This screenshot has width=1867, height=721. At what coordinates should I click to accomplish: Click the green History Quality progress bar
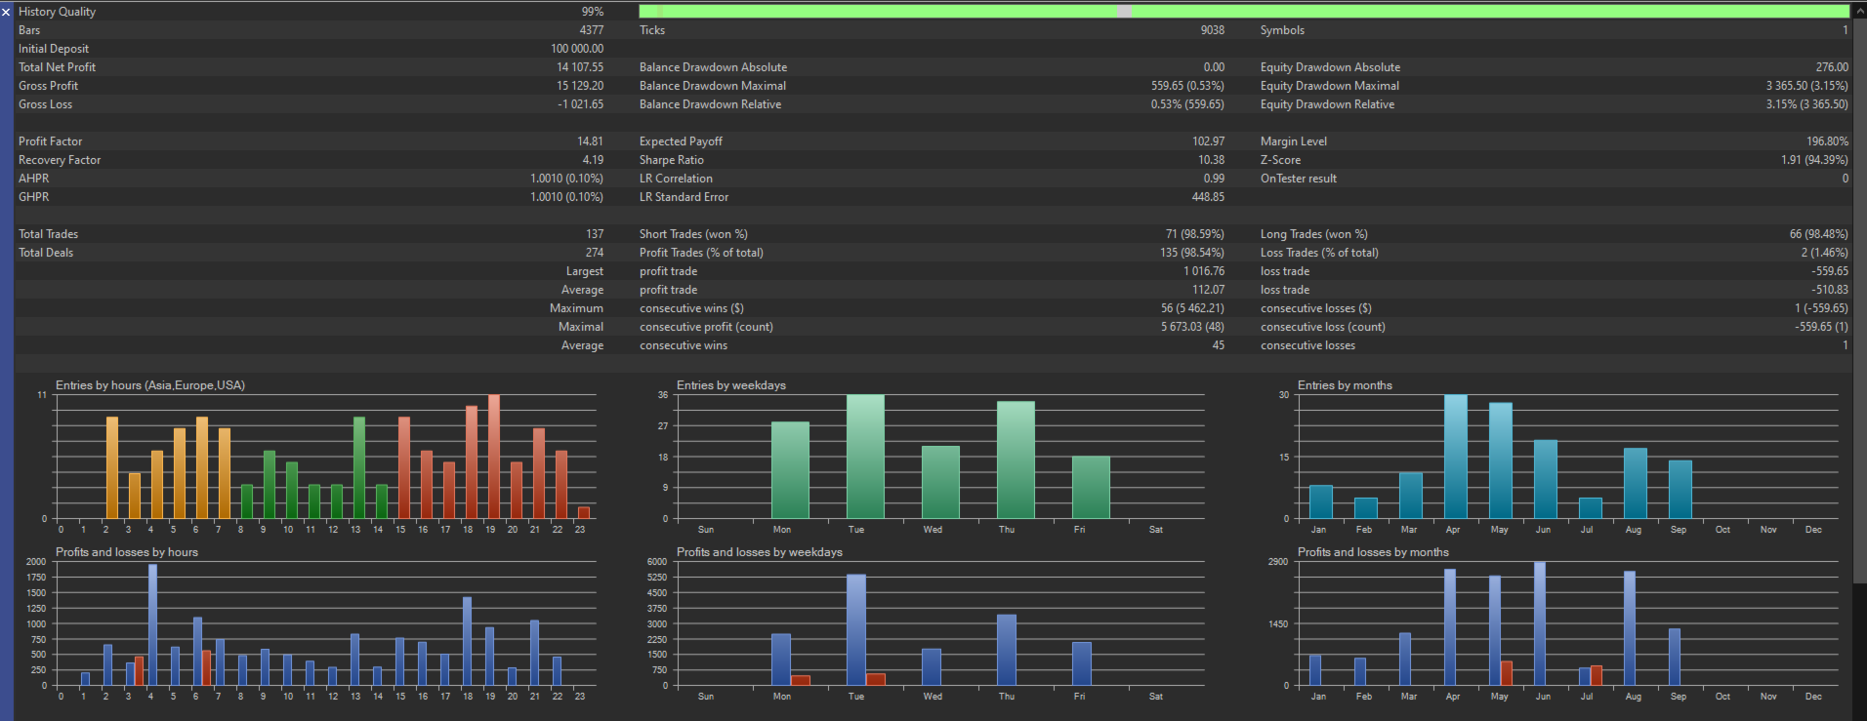[1243, 11]
